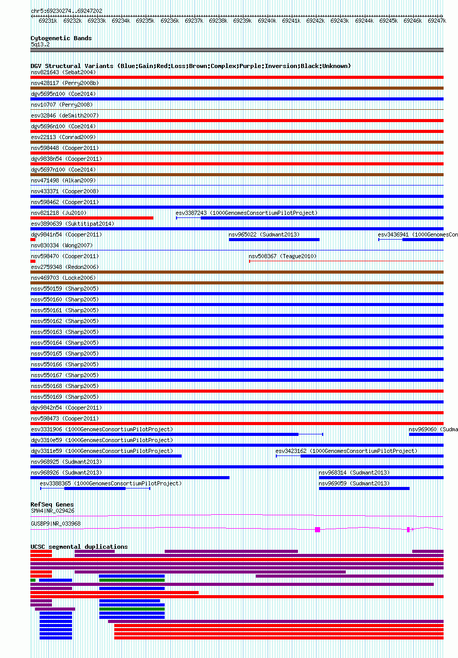Select variant nssv550168 (Sharp2005)
Screen dimensions: 458x658
click(65, 386)
